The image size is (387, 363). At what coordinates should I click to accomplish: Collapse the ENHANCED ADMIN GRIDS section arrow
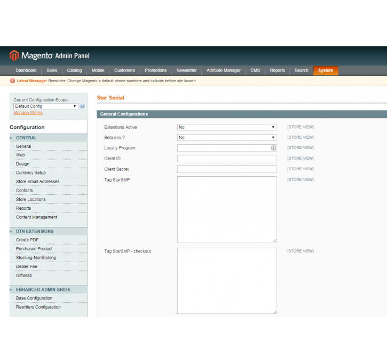(11, 289)
